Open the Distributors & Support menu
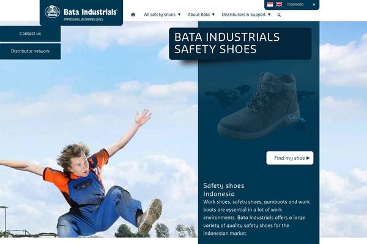Viewport: 367px width, 244px height. tap(246, 15)
